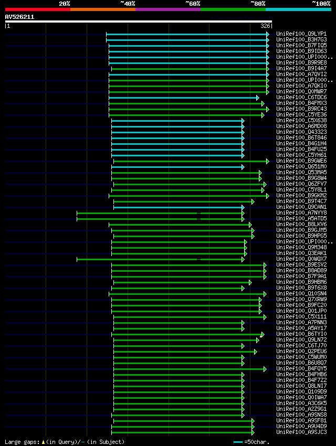Select the AV526211 query name
The image size is (336, 446).
click(19, 17)
